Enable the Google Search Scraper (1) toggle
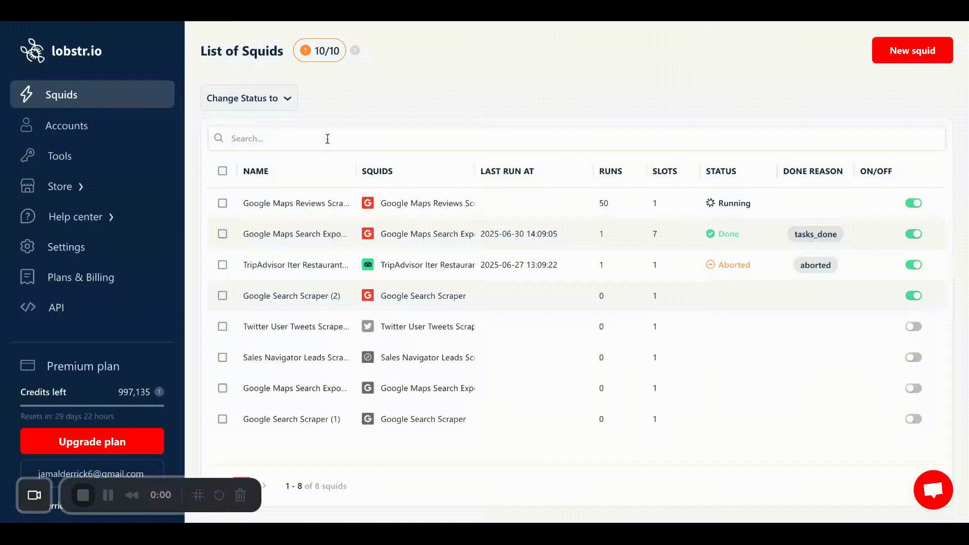 [x=913, y=419]
